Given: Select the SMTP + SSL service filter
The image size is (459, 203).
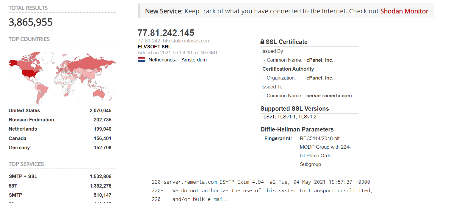Looking at the screenshot, I should tap(23, 176).
